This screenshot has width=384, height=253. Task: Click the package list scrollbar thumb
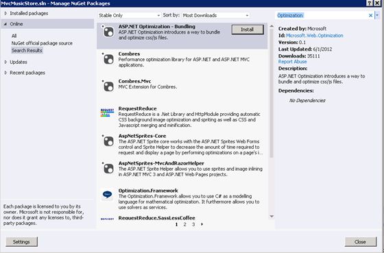pyautogui.click(x=272, y=93)
